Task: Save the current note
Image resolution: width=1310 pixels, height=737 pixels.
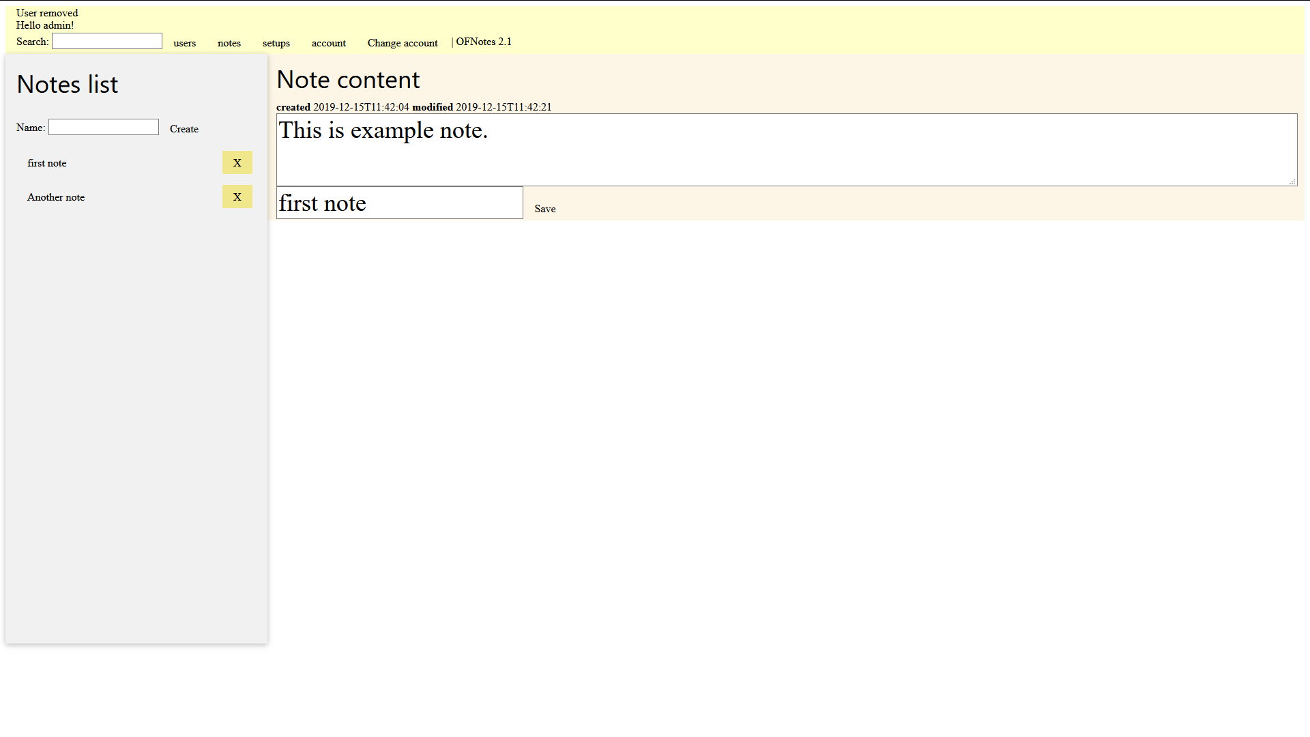Action: (x=544, y=209)
